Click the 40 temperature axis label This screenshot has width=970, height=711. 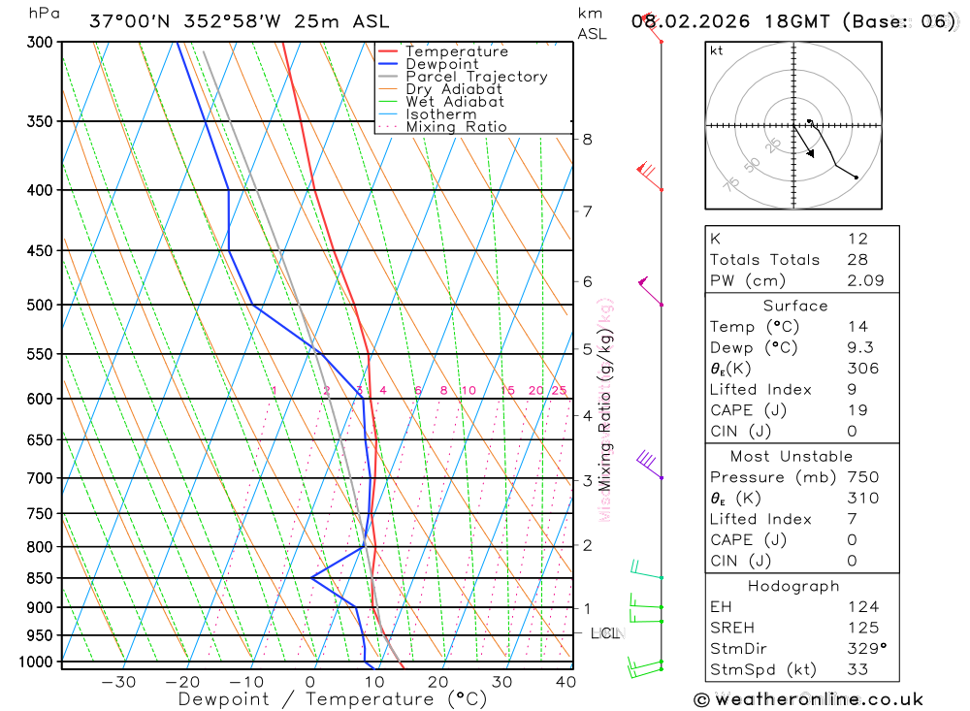566,682
